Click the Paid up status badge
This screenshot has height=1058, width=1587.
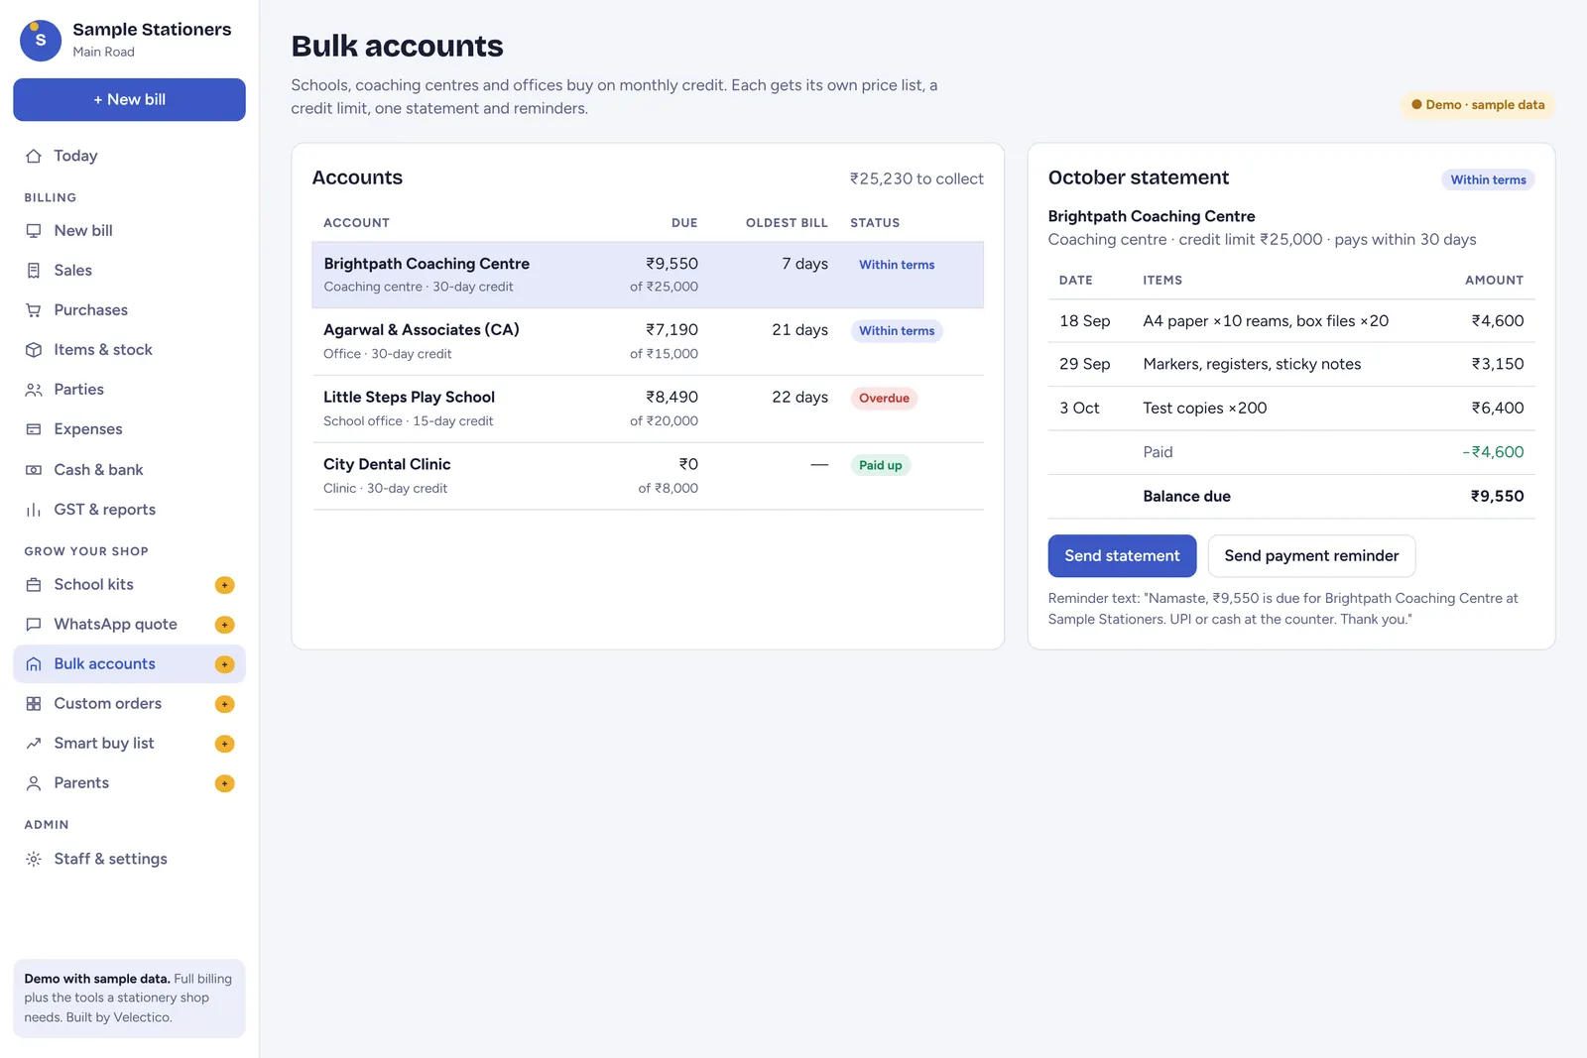pyautogui.click(x=880, y=465)
